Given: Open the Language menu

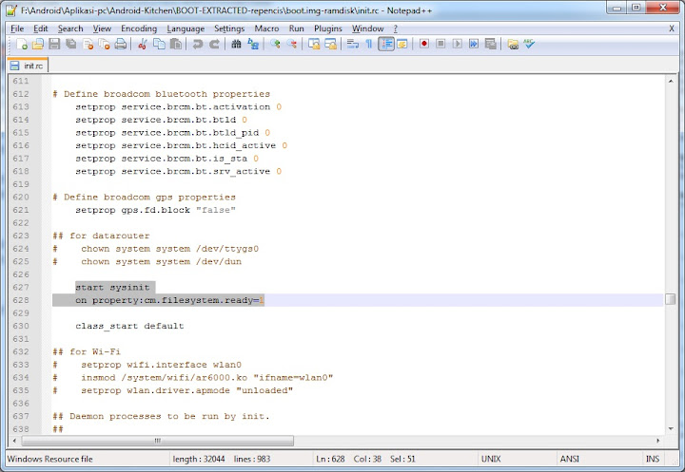Looking at the screenshot, I should pos(185,28).
